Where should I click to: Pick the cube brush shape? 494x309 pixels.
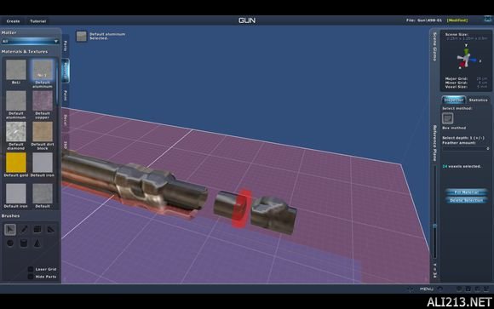click(37, 229)
